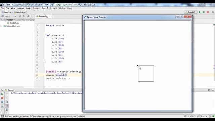Screen dimensions: 215x121
Task: Click Scroll from Source target icon
Action: (20, 16)
